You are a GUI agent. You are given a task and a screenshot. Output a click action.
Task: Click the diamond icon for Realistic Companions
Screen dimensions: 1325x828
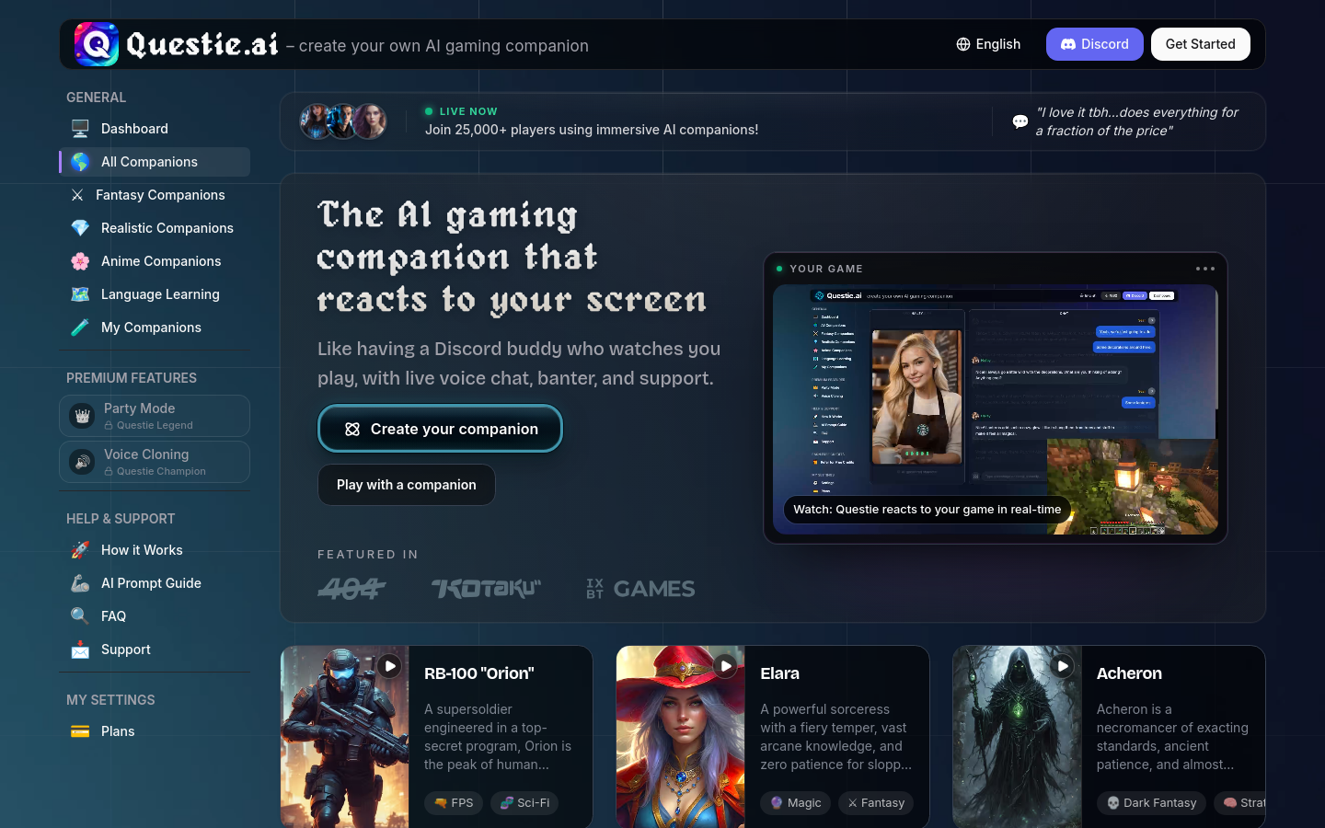point(80,228)
